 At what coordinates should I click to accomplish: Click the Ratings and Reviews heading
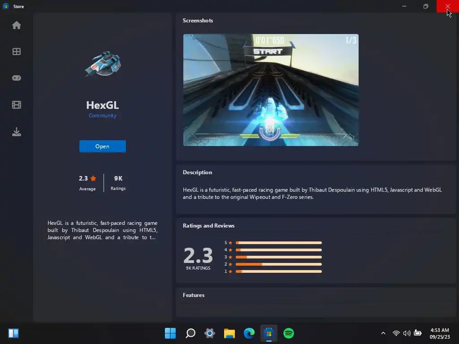pyautogui.click(x=209, y=226)
